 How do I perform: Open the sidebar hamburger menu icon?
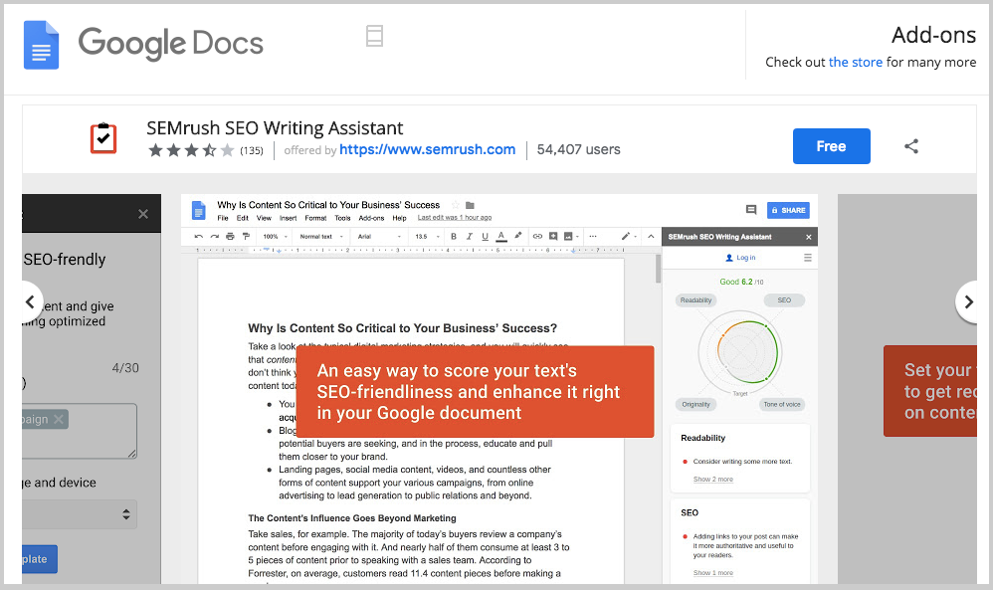pyautogui.click(x=808, y=258)
